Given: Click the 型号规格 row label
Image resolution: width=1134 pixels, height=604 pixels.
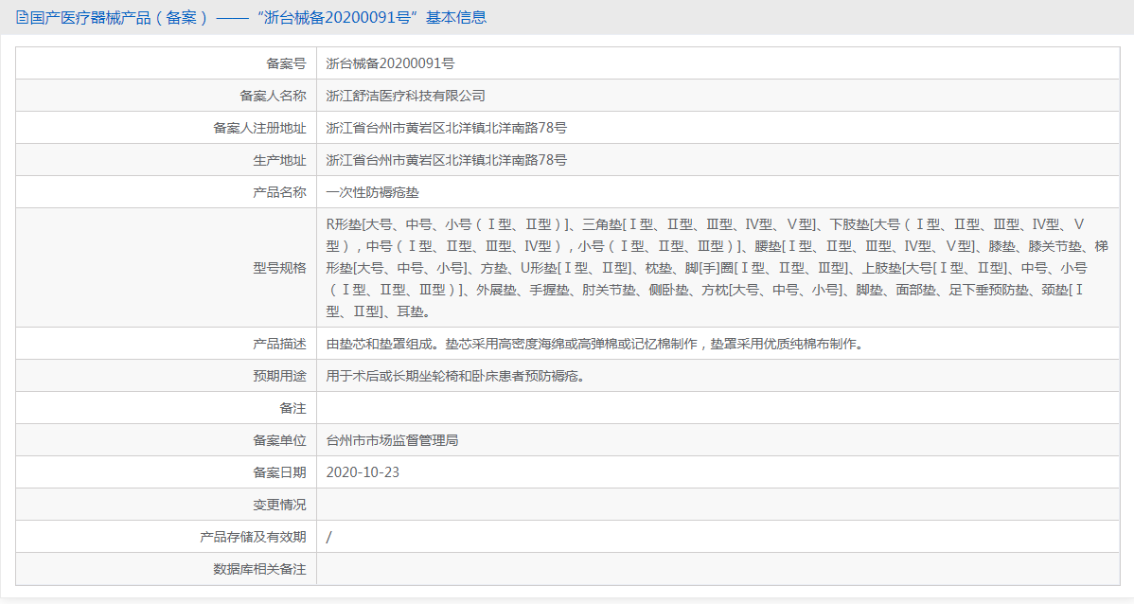Looking at the screenshot, I should 279,268.
